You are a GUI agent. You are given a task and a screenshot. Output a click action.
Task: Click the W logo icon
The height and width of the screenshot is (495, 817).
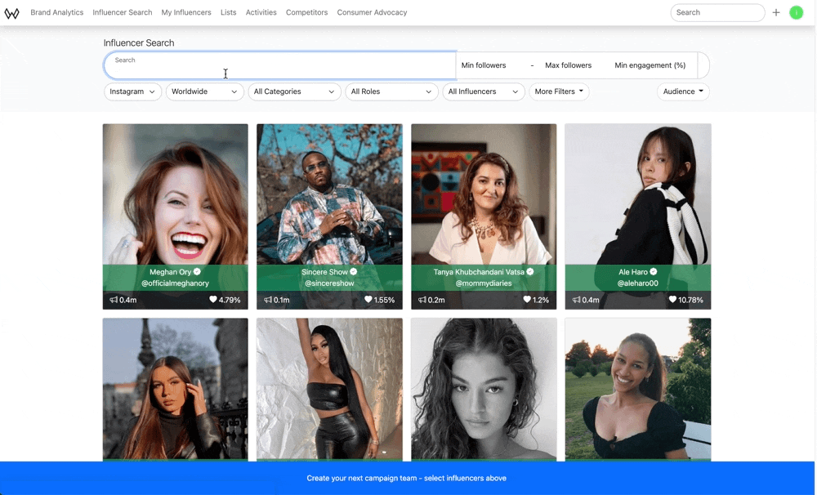[11, 13]
